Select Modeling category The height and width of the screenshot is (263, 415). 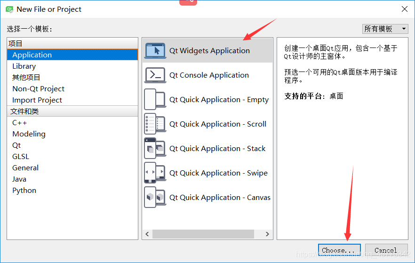pyautogui.click(x=72, y=134)
